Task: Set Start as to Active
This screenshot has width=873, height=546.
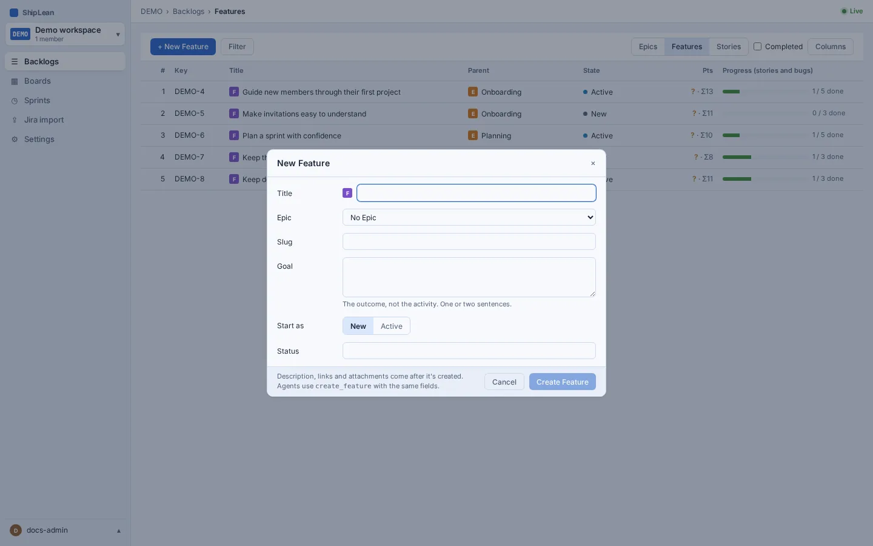Action: pos(392,326)
